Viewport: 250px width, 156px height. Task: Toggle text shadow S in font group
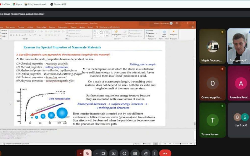coord(20,35)
